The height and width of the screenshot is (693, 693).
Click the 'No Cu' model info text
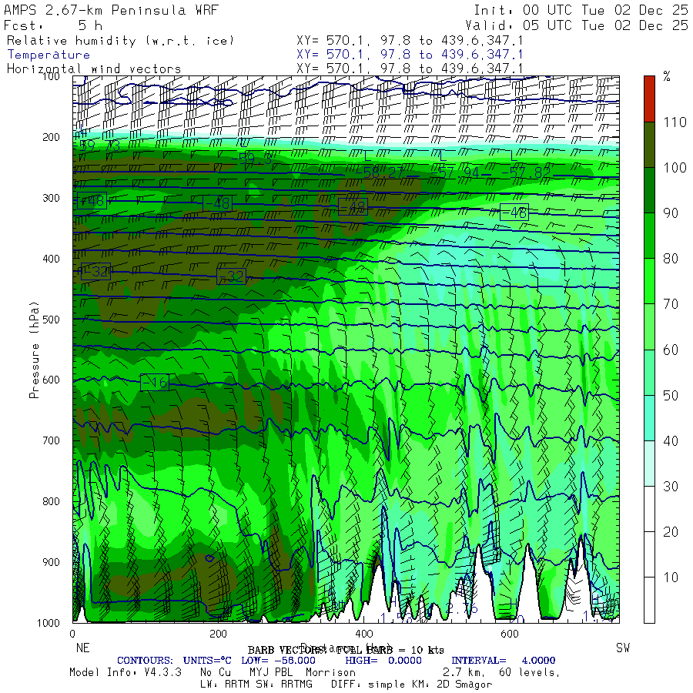(216, 672)
